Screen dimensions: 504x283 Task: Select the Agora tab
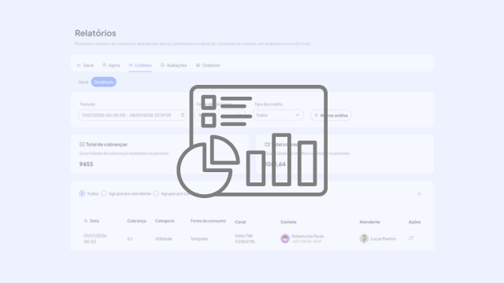(111, 65)
